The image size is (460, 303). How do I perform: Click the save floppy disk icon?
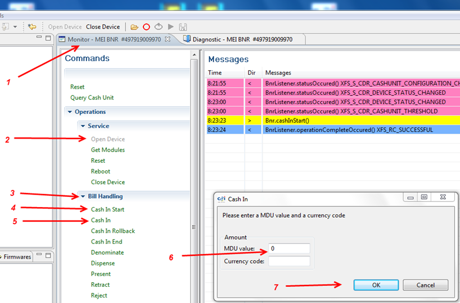[182, 27]
